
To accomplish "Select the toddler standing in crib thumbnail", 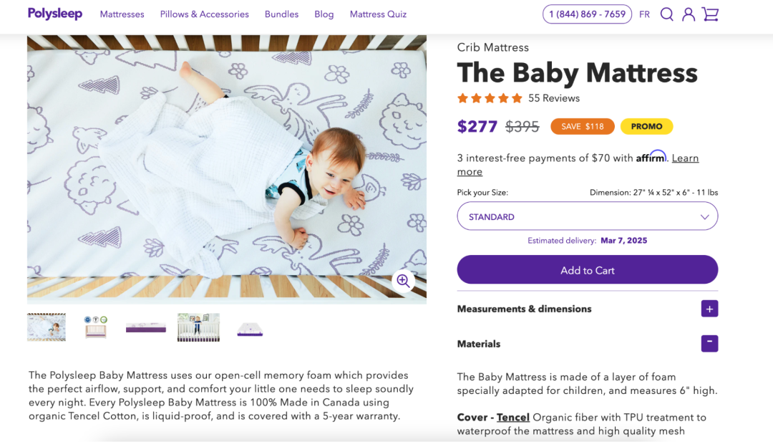I will (198, 327).
